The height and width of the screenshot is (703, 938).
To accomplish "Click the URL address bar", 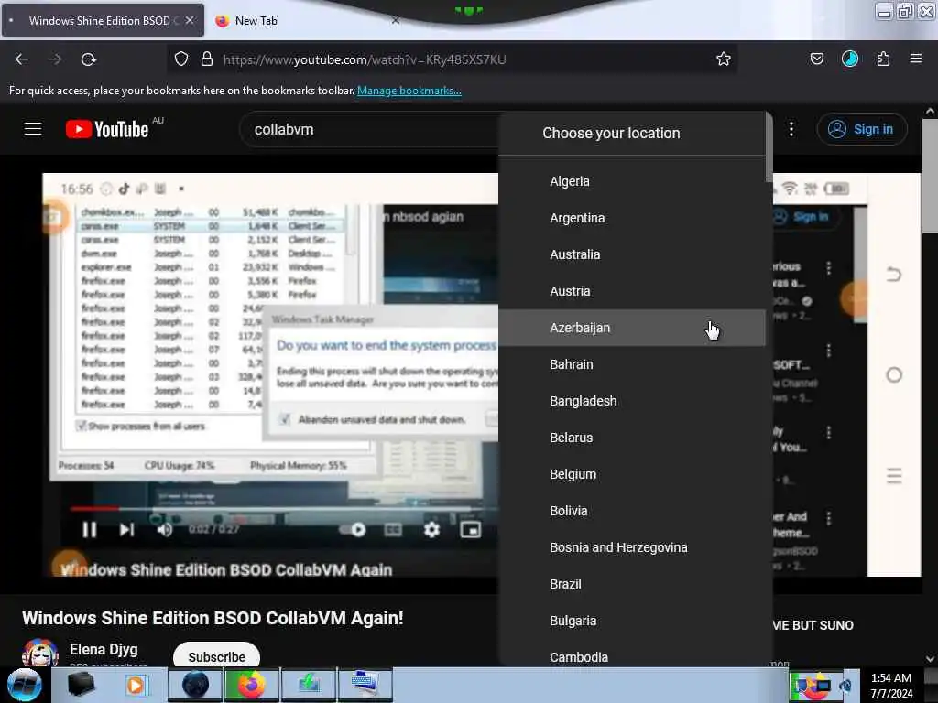I will click(x=454, y=59).
